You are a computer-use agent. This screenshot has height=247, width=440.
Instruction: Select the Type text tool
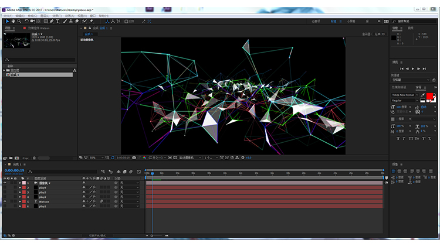tap(57, 21)
